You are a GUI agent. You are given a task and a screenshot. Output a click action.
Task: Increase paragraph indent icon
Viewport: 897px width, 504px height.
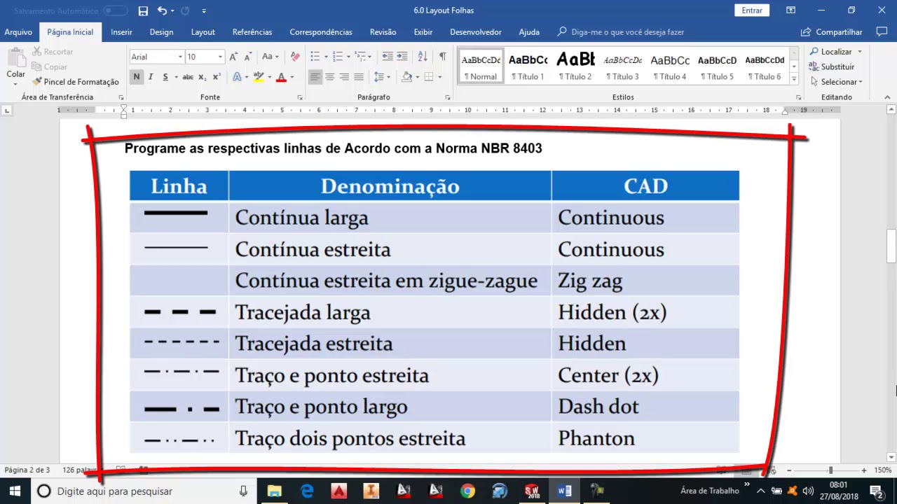click(402, 57)
